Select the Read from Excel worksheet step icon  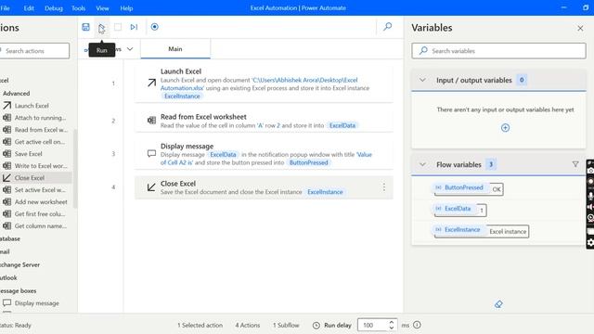click(x=151, y=121)
